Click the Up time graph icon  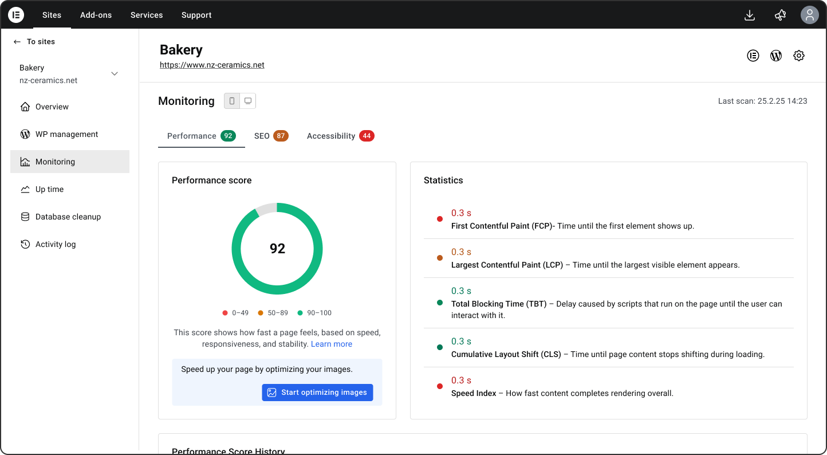point(25,189)
